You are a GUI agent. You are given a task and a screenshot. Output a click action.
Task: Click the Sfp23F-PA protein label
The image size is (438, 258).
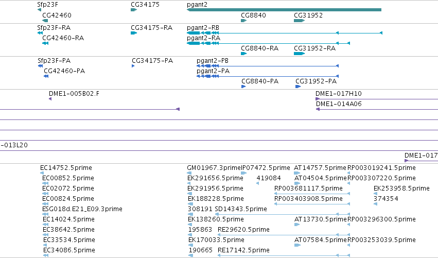point(54,61)
